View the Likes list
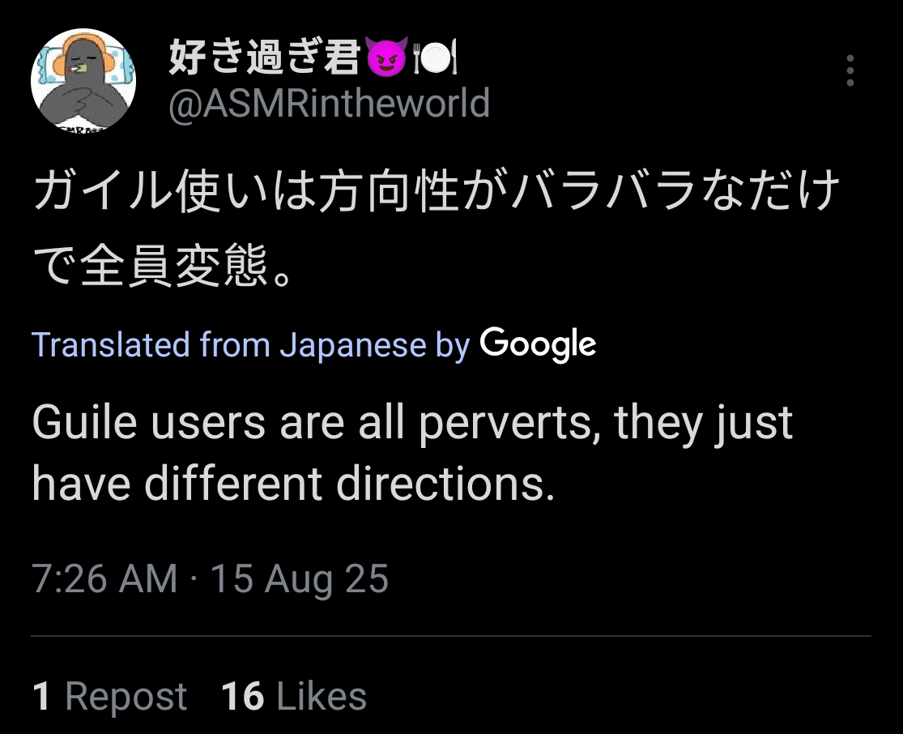Image resolution: width=903 pixels, height=734 pixels. click(x=321, y=697)
